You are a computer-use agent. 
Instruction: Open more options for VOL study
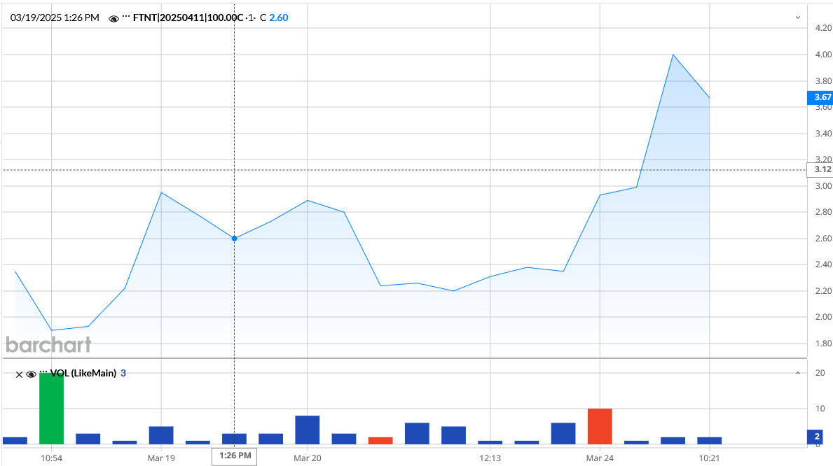tap(43, 372)
